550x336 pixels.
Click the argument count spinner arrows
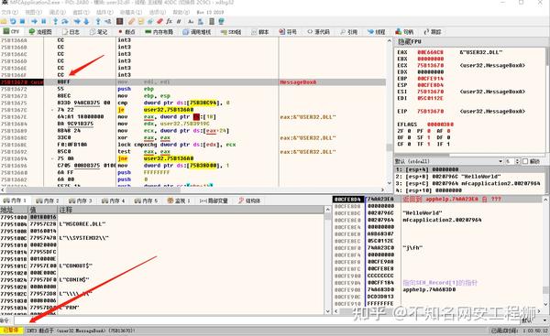[517, 161]
